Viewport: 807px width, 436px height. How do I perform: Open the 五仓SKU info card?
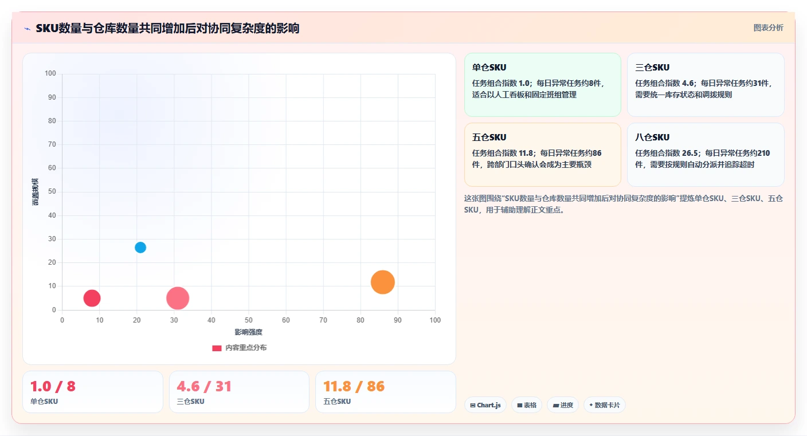point(543,155)
